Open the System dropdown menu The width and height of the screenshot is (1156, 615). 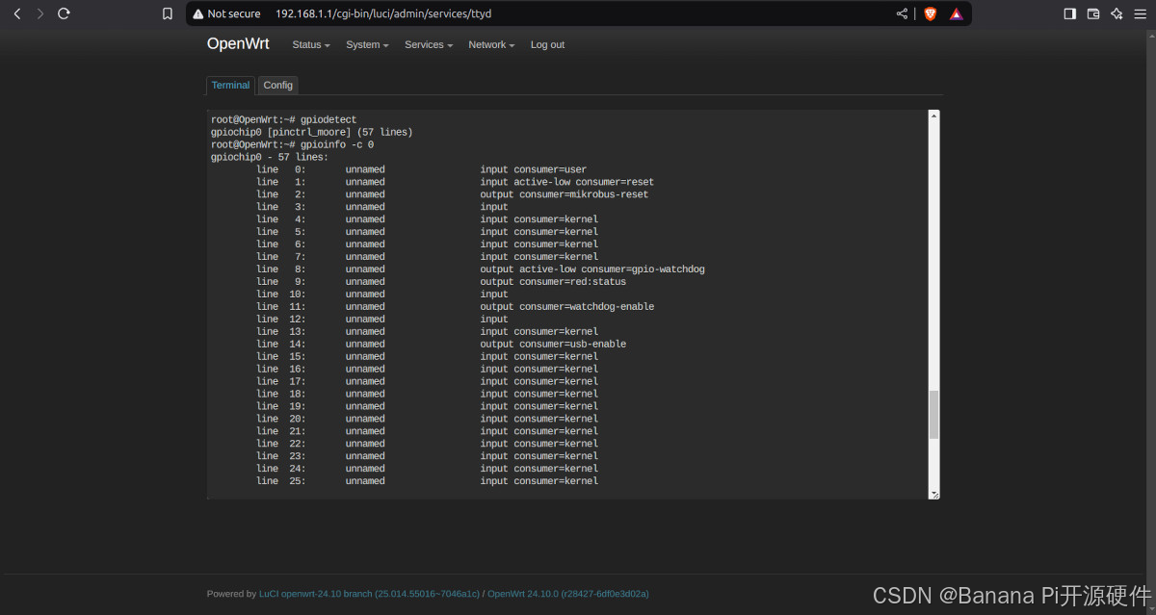[367, 45]
